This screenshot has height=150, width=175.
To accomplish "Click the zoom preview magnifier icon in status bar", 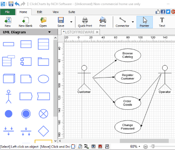I will pyautogui.click(x=80, y=147).
